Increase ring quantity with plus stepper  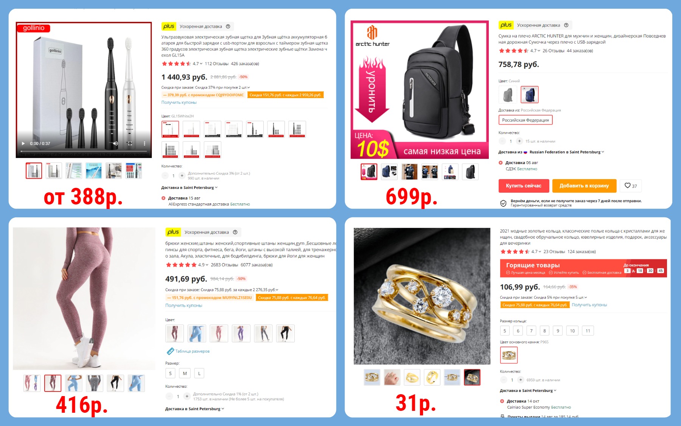pyautogui.click(x=521, y=380)
